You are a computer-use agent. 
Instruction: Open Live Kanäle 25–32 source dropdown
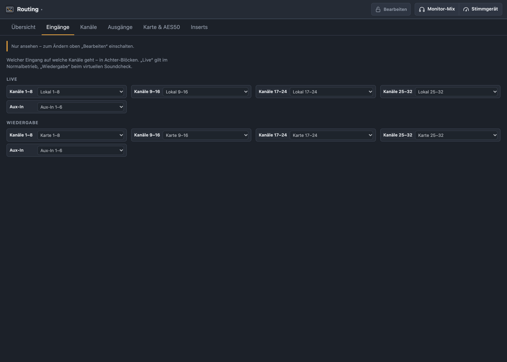tap(457, 92)
